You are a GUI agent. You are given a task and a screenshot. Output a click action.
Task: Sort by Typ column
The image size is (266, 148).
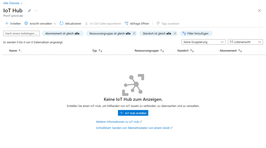97,51
